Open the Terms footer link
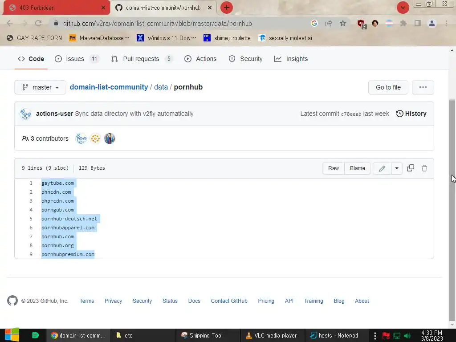The width and height of the screenshot is (456, 342). coord(87,301)
